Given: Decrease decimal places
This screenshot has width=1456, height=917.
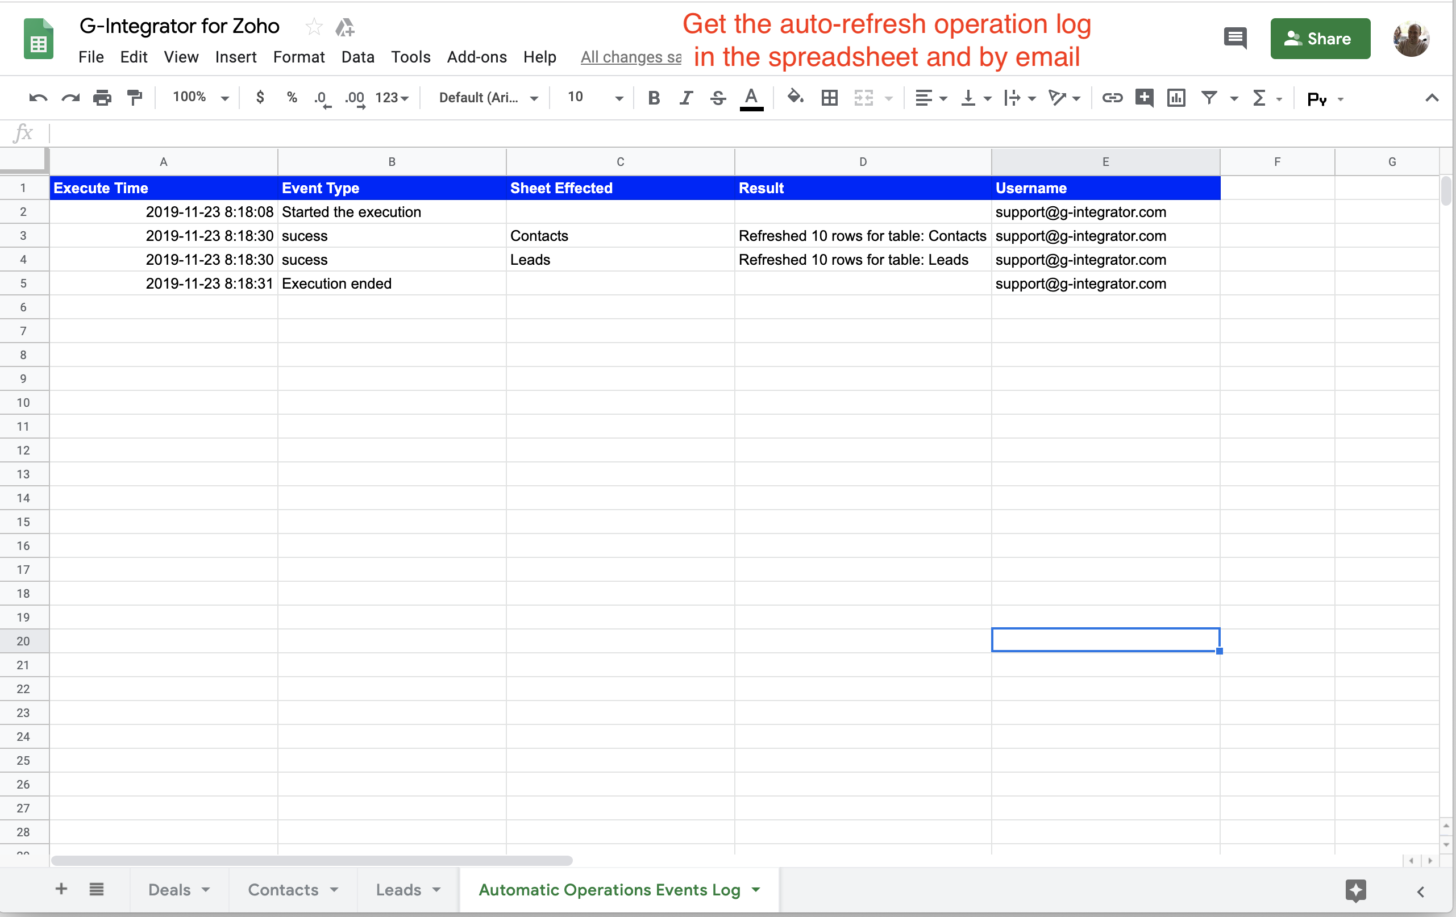Looking at the screenshot, I should point(323,98).
